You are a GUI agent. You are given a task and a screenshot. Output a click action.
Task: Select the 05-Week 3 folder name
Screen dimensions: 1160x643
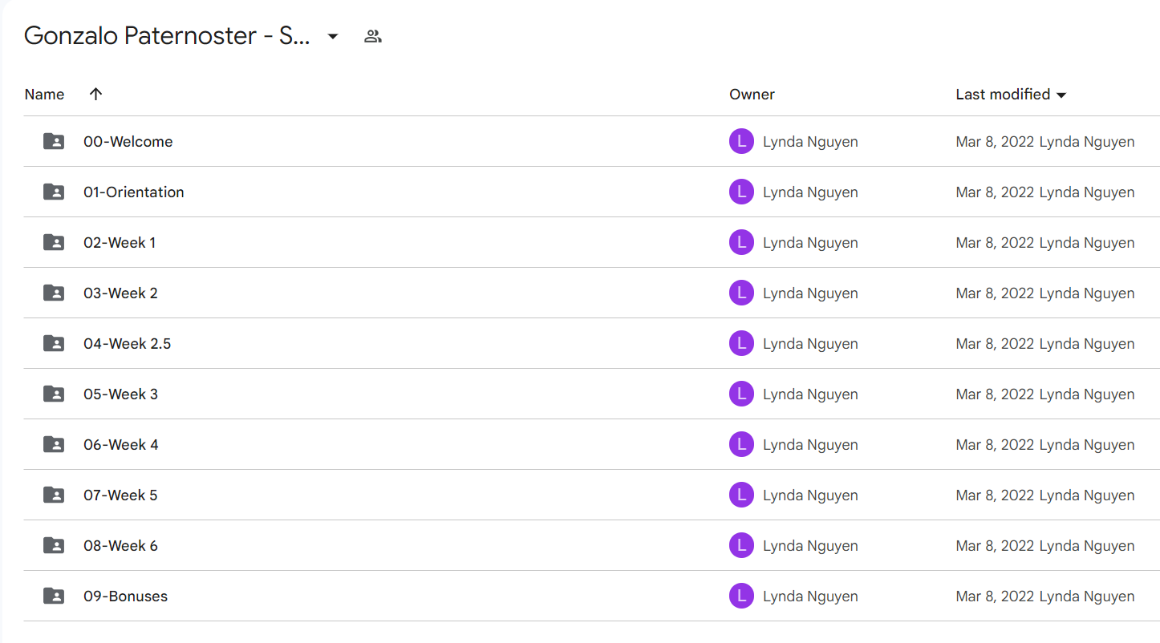(120, 394)
